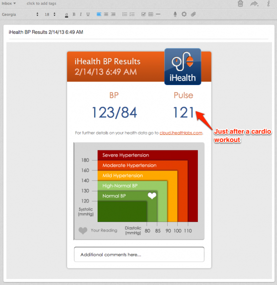Open the Inbox notebook dropdown

pos(9,4)
